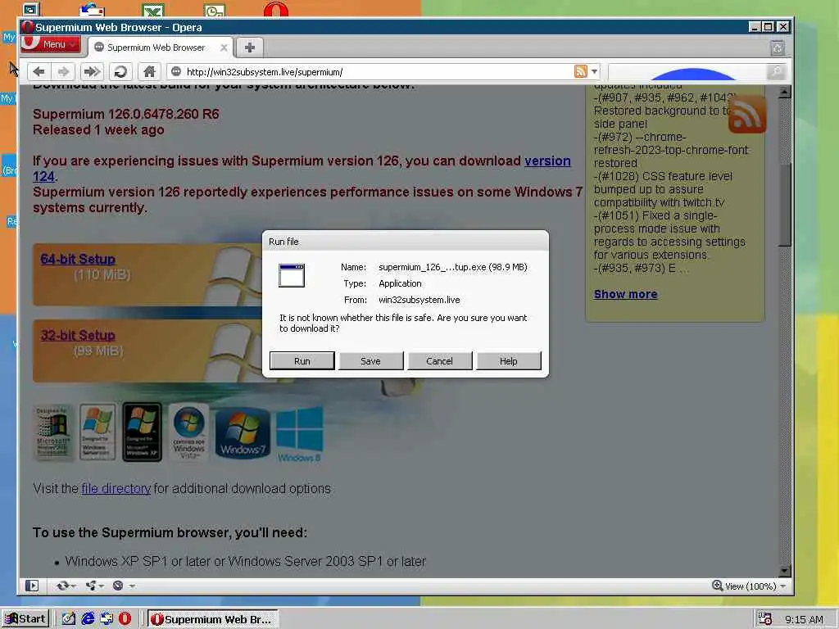Open the Windows Start menu
Screen dimensions: 839x629
click(25, 619)
